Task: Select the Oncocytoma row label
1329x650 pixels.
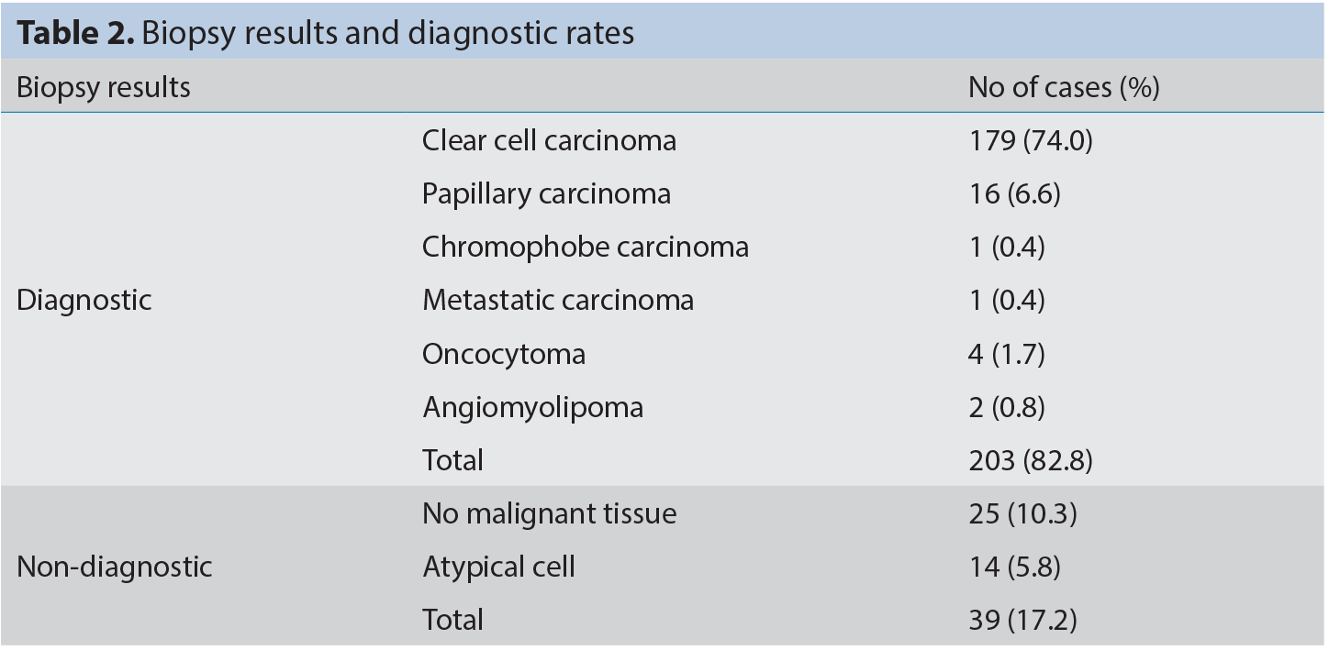Action: (504, 354)
